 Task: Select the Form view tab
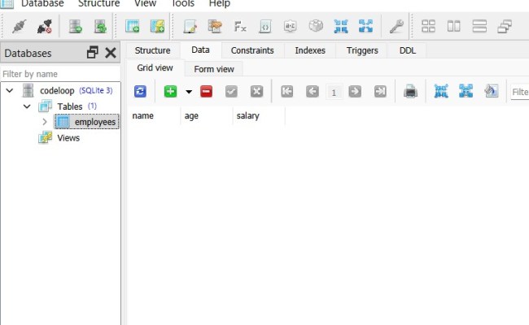pos(214,69)
